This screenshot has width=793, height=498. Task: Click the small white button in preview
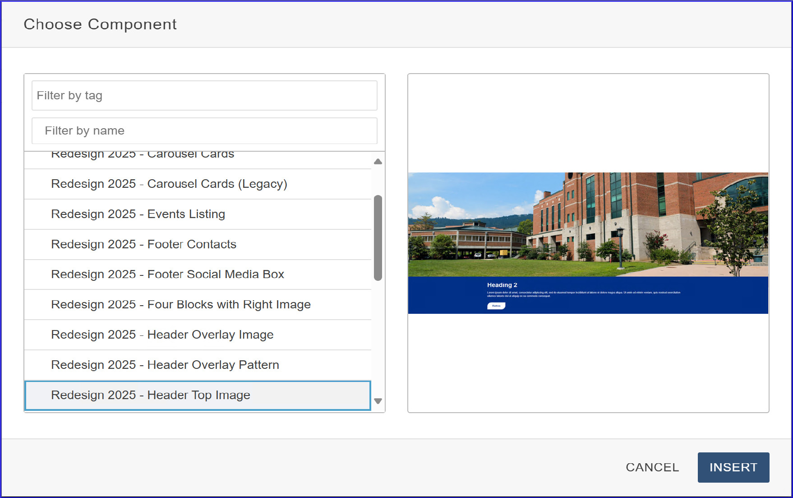496,306
